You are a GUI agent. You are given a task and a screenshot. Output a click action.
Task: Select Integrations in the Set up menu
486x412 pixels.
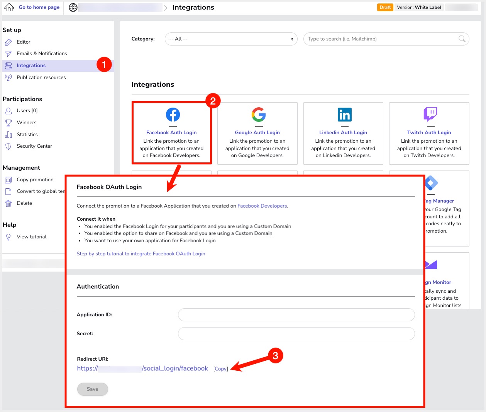[31, 66]
